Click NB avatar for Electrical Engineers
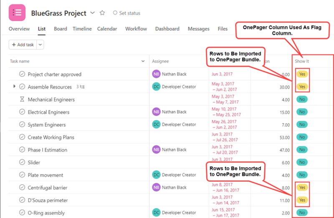This screenshot has width=334, height=218. click(x=156, y=112)
